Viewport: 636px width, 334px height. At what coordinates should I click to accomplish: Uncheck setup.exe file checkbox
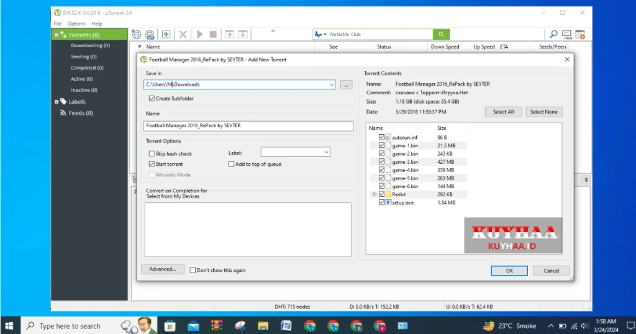(381, 202)
